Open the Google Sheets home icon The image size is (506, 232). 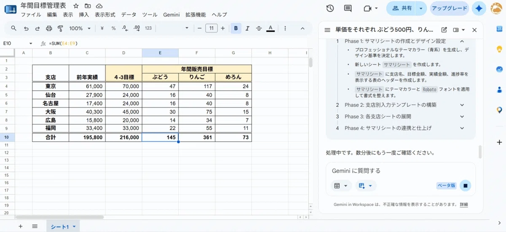click(x=10, y=10)
